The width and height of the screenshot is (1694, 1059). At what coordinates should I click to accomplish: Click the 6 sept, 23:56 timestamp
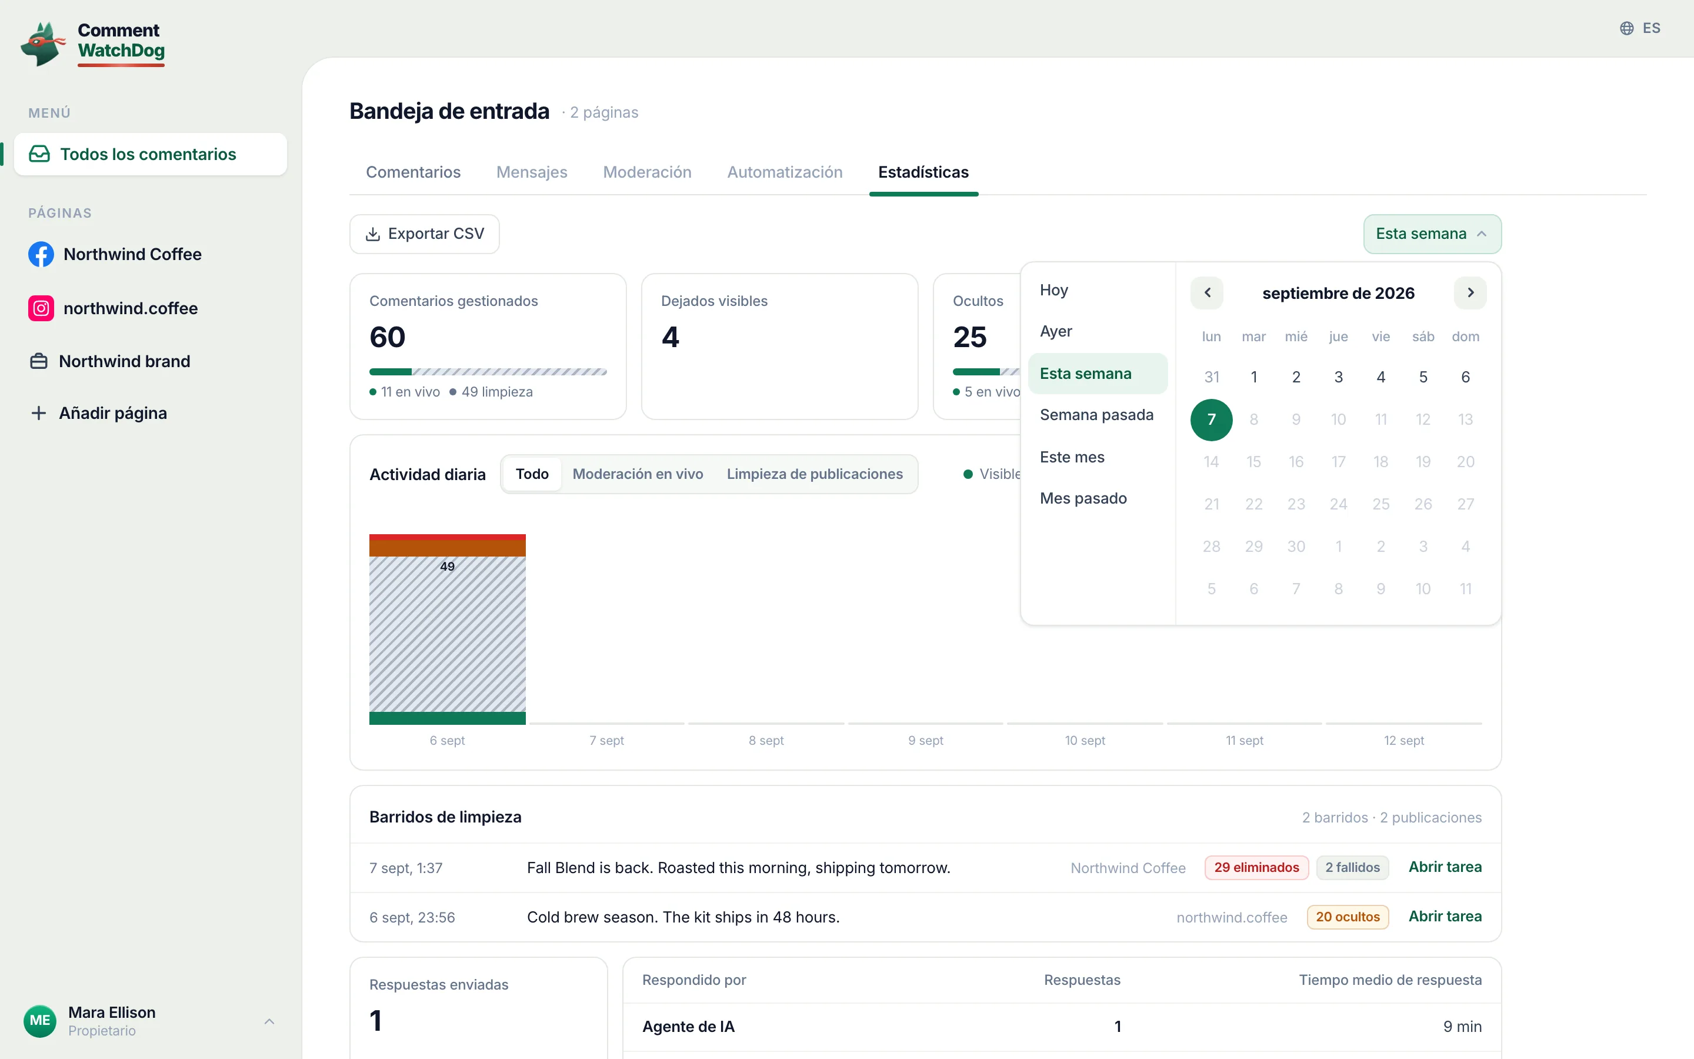412,918
